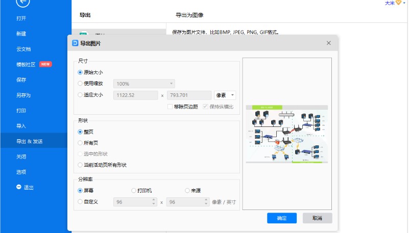Select the 导出 & 发送 menu item

(x=34, y=141)
